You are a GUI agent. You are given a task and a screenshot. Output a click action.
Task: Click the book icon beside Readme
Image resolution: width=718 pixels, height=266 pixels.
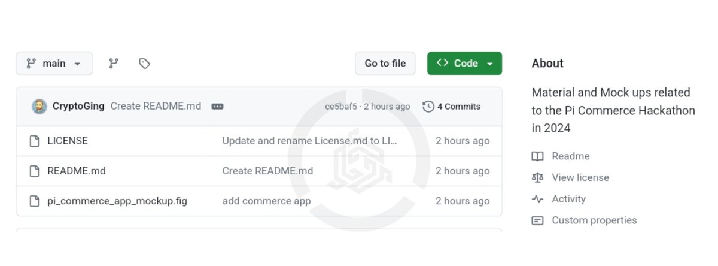(x=538, y=156)
